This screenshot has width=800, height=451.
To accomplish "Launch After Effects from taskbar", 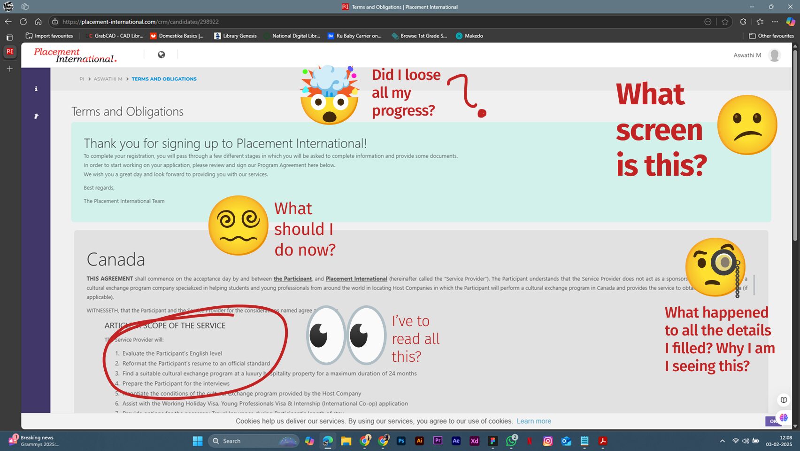I will [x=456, y=441].
